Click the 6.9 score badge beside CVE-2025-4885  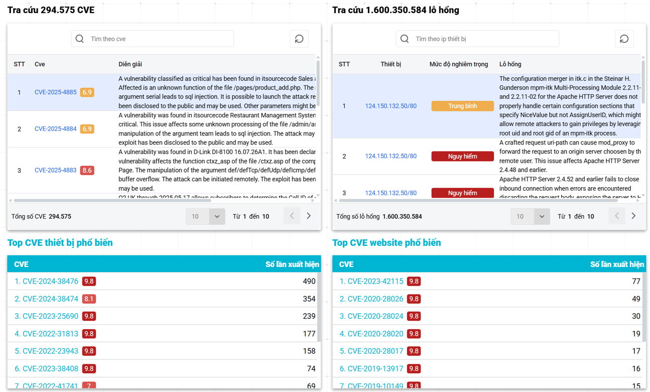point(87,92)
